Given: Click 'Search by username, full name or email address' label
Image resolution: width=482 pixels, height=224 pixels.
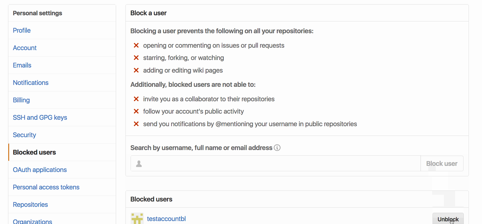Looking at the screenshot, I should [x=202, y=148].
